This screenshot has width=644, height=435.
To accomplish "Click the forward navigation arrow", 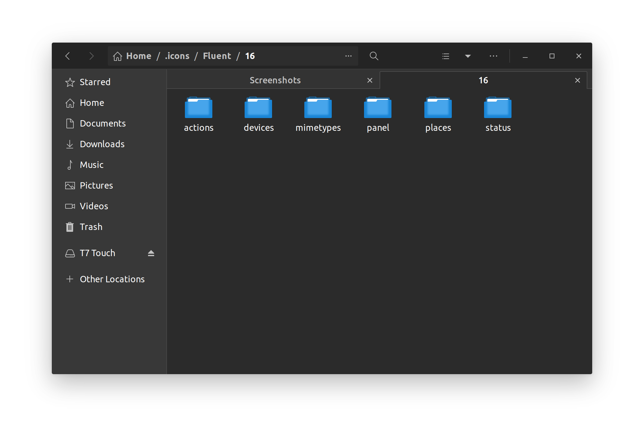I will point(91,56).
